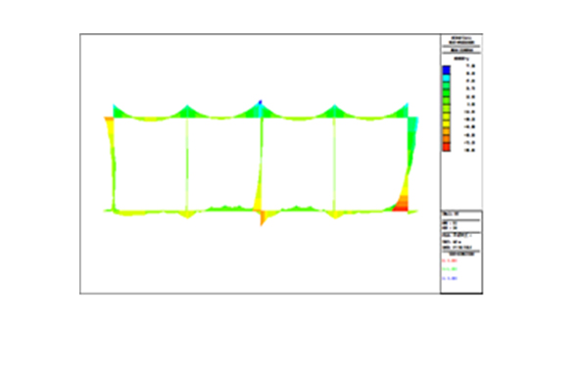Select the yellow triangle beneath the second column
The image size is (578, 372).
click(188, 214)
